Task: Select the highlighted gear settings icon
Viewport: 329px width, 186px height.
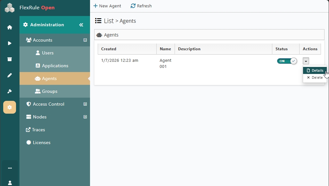Action: (9, 107)
